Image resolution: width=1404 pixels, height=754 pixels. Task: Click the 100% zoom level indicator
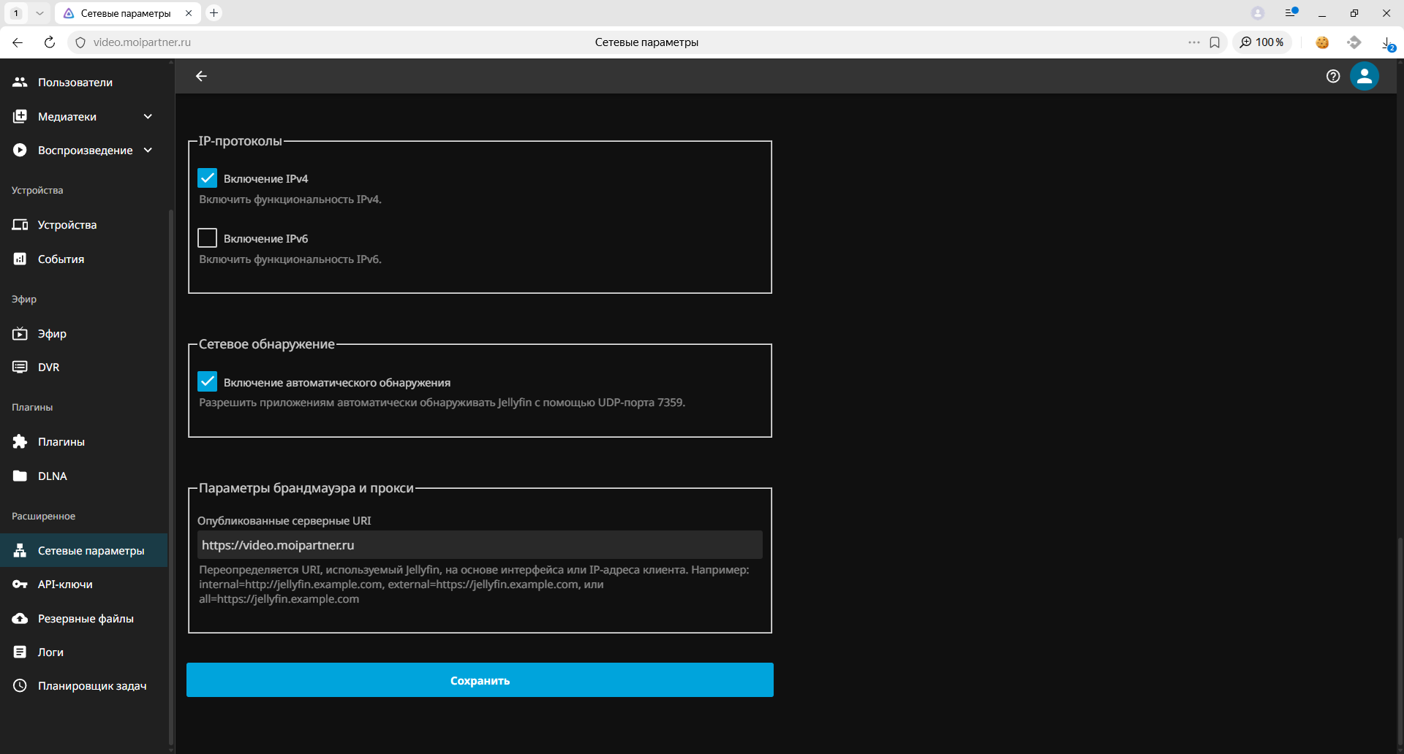pos(1262,42)
